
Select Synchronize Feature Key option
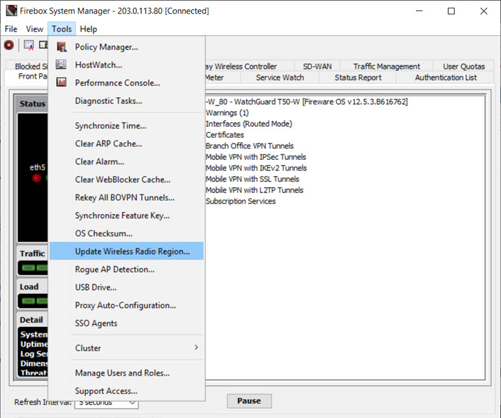click(x=122, y=216)
